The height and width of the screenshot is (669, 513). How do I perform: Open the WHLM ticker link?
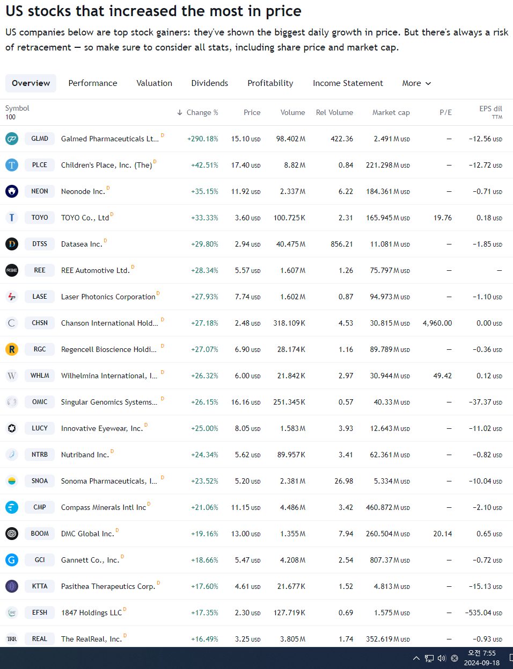[x=40, y=376]
